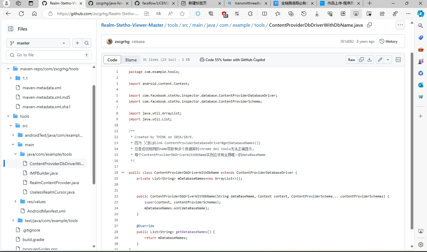Expand the 1.1 folder
Image resolution: width=427 pixels, height=252 pixels.
click(x=11, y=78)
